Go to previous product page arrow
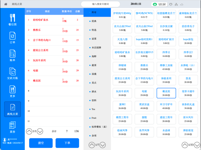Screen dimensions: 201x150 pos(185,145)
